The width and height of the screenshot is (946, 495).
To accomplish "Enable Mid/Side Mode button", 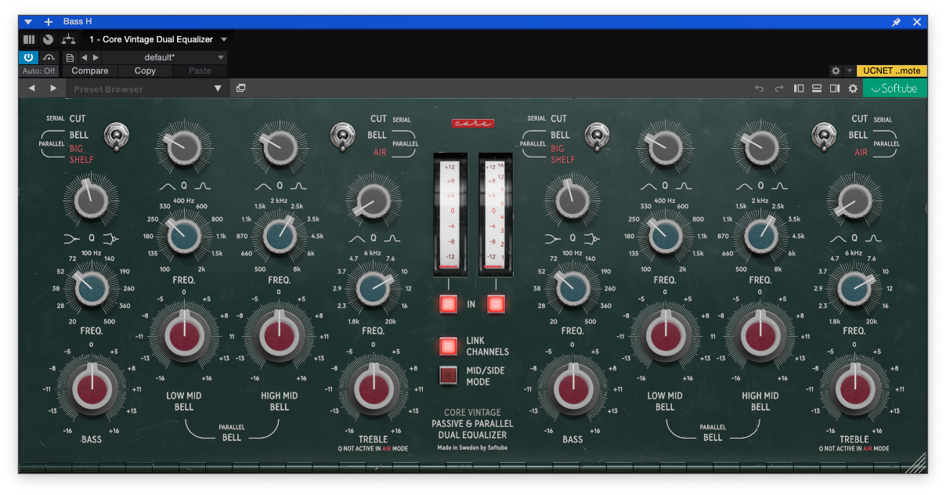I will coord(449,375).
